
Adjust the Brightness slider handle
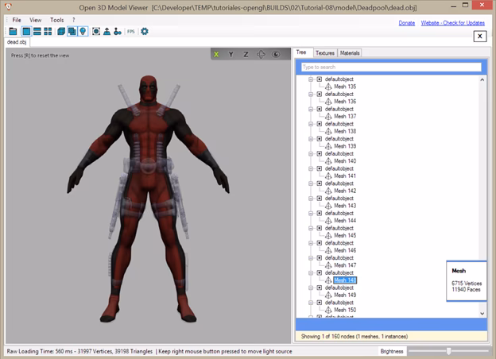(x=448, y=351)
